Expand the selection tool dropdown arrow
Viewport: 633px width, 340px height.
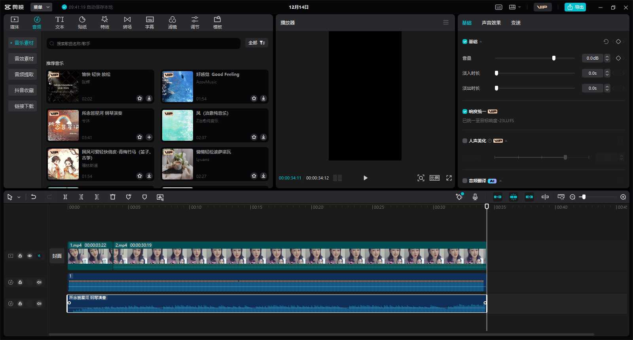[19, 197]
